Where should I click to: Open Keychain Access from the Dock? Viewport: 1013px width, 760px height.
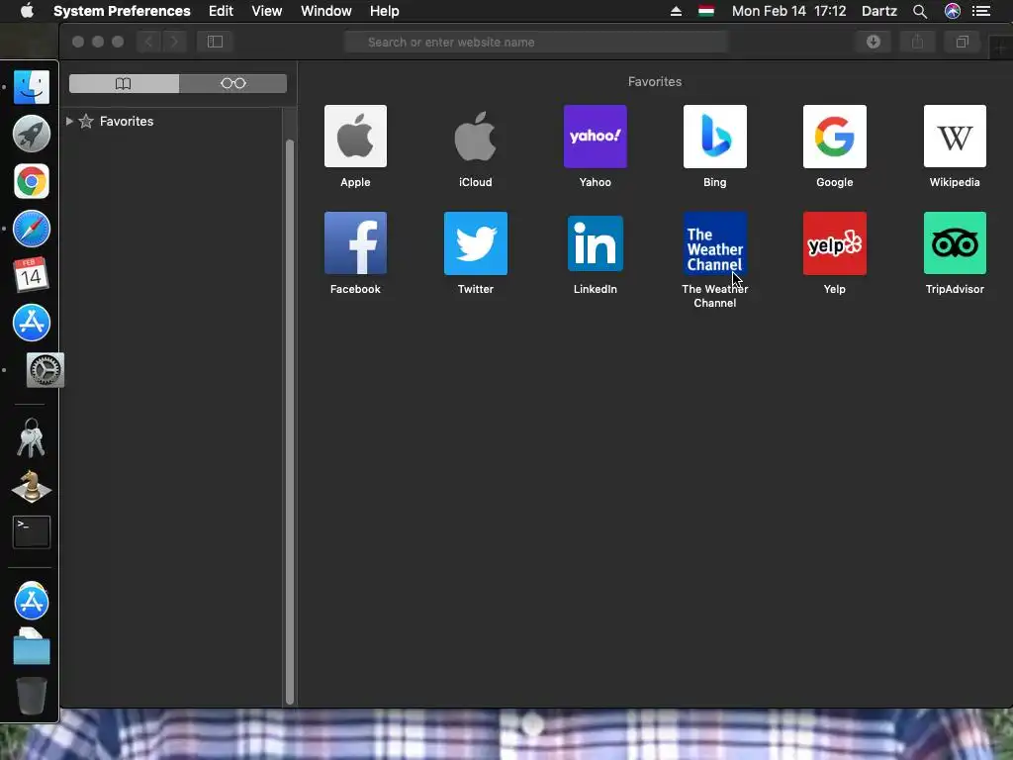[31, 438]
